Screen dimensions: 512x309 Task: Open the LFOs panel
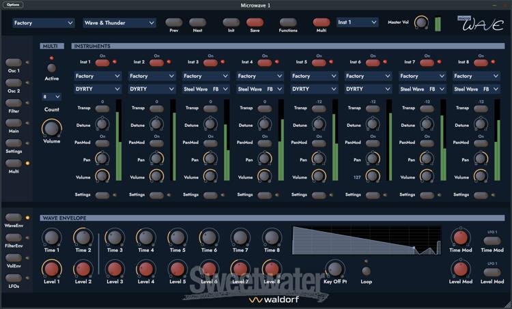[x=14, y=278]
